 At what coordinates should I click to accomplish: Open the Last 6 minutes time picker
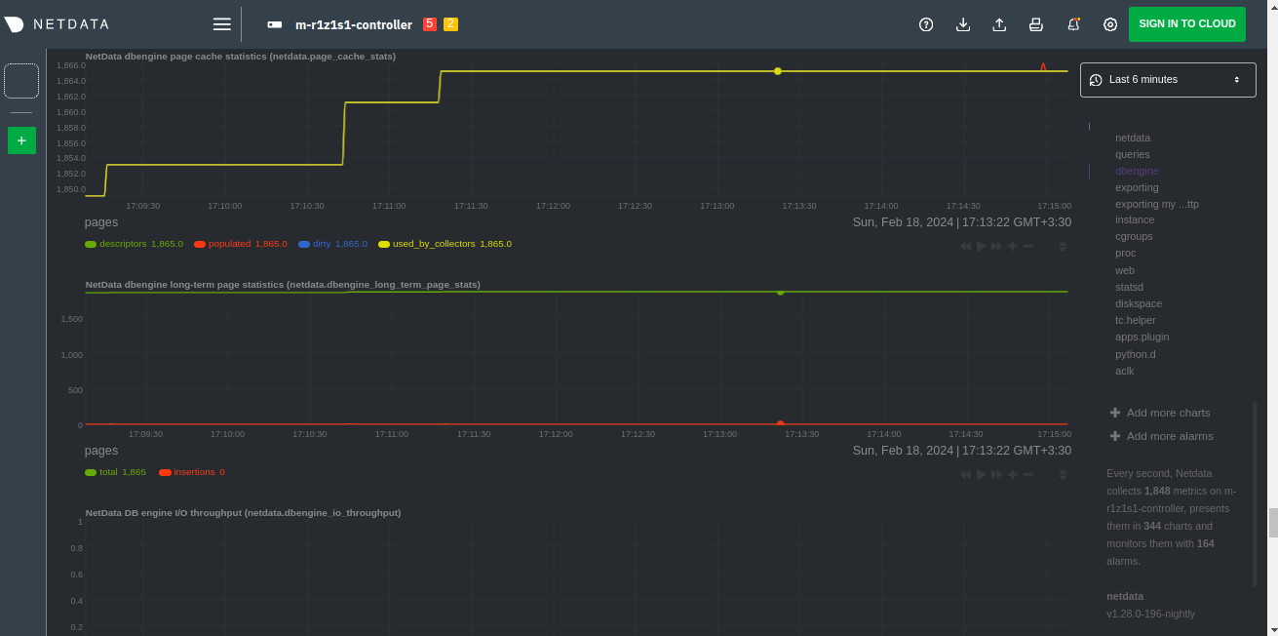(x=1168, y=80)
